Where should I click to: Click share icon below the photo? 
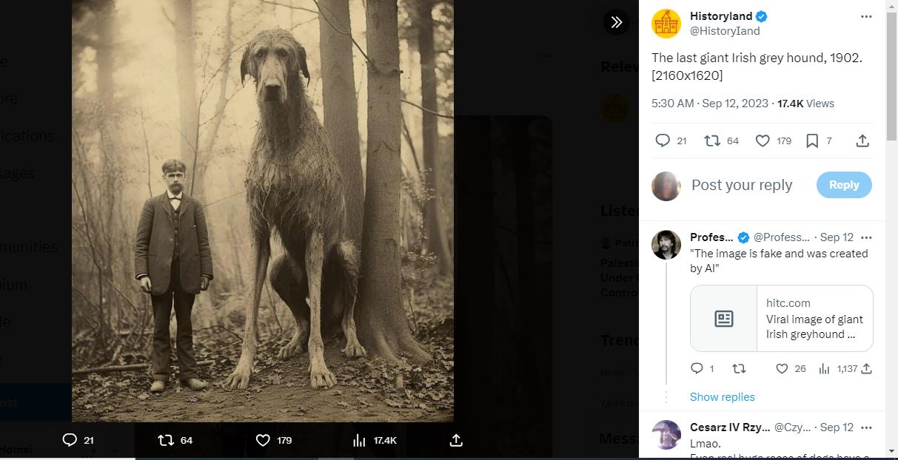pyautogui.click(x=456, y=440)
